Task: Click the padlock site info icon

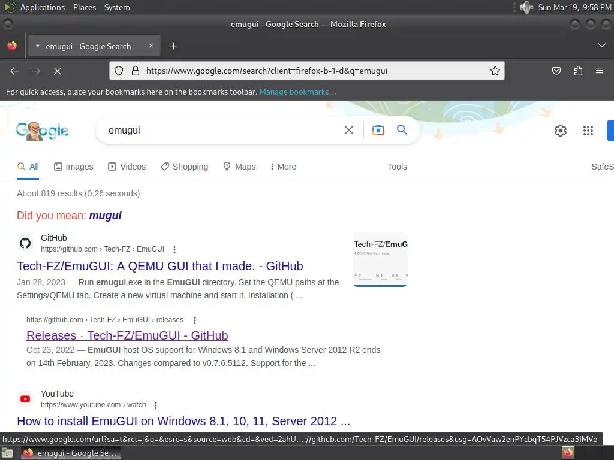Action: point(136,71)
